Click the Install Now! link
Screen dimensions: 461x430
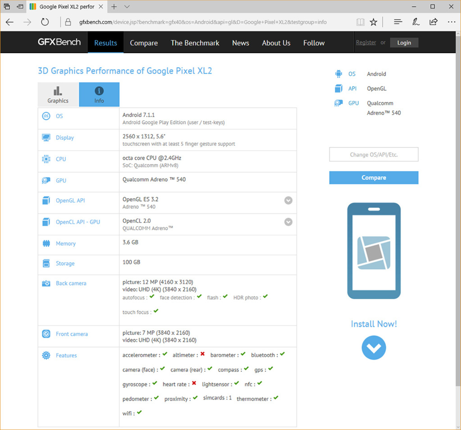374,324
